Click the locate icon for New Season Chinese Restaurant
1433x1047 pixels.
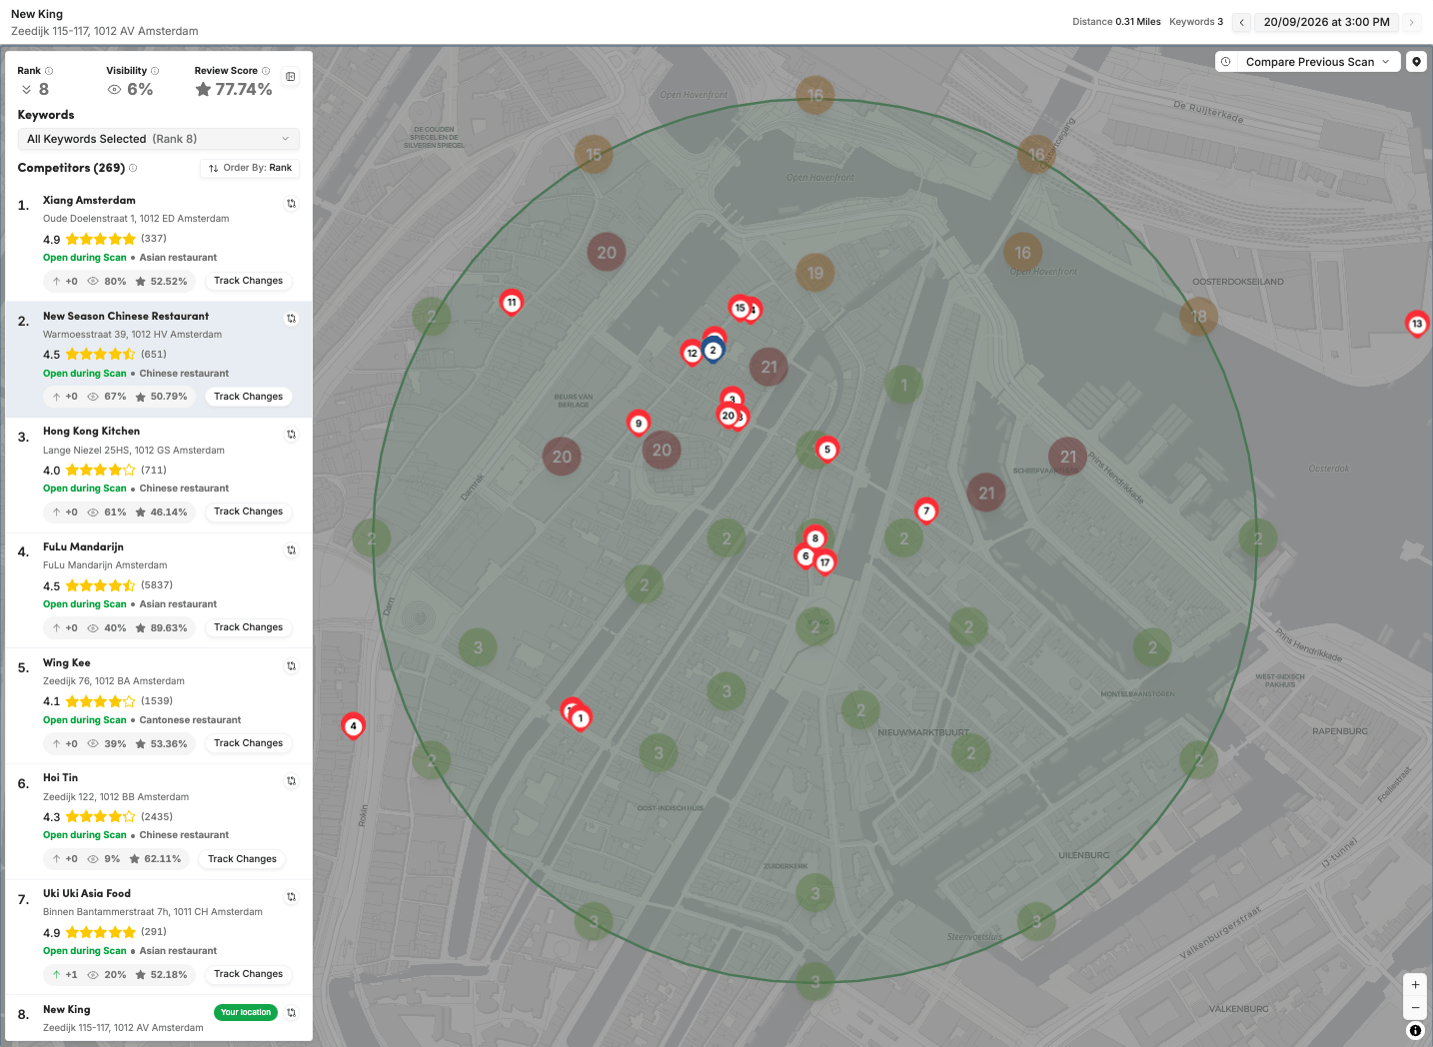point(292,319)
